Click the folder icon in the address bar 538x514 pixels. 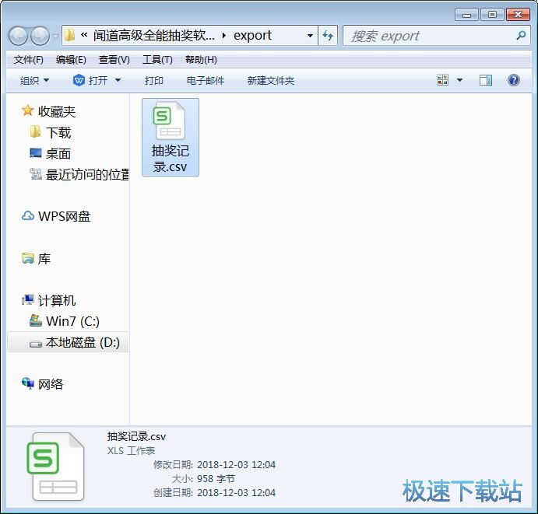coord(69,35)
